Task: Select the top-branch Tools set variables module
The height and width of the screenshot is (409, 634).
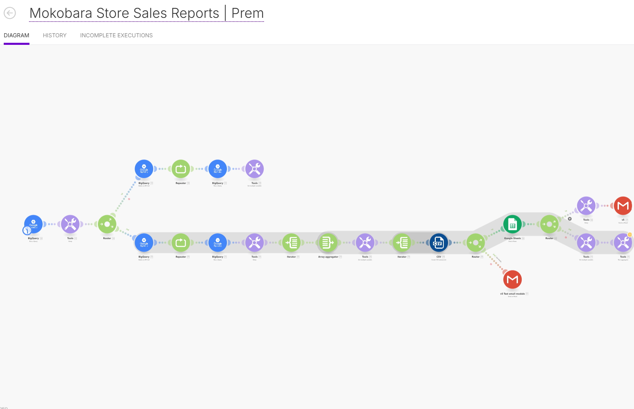Action: pos(254,169)
